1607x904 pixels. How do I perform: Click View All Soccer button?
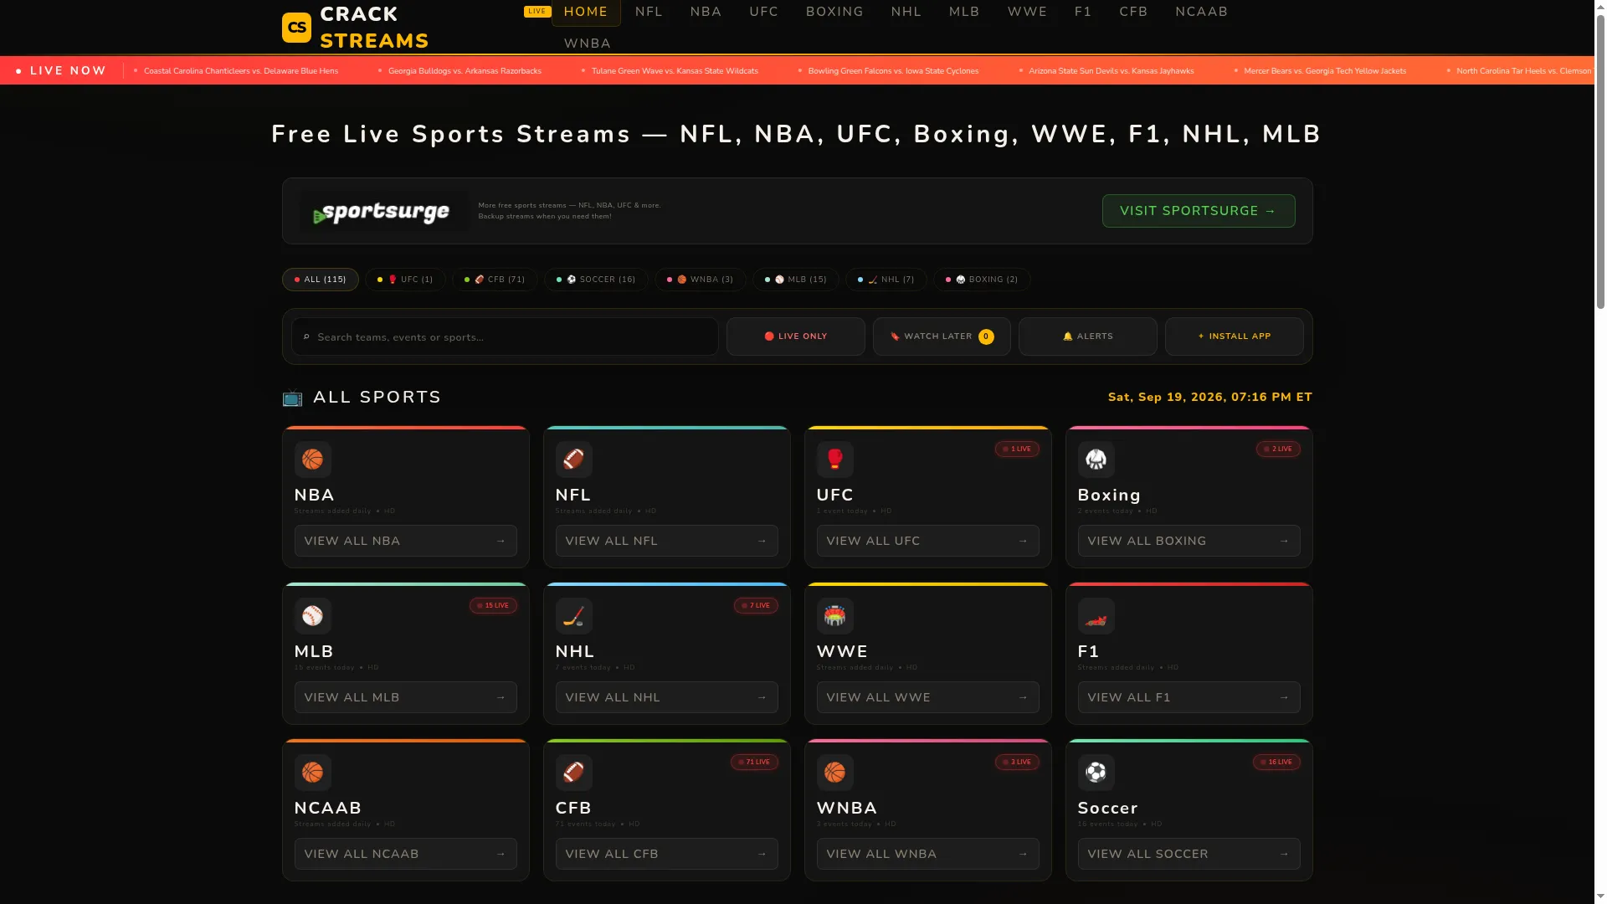1189,854
